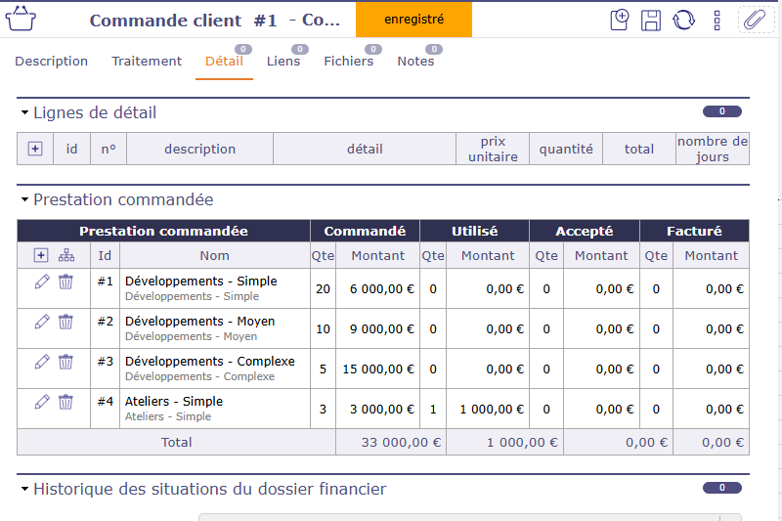Click the basket icon for Commande client
The width and height of the screenshot is (782, 521).
click(28, 20)
